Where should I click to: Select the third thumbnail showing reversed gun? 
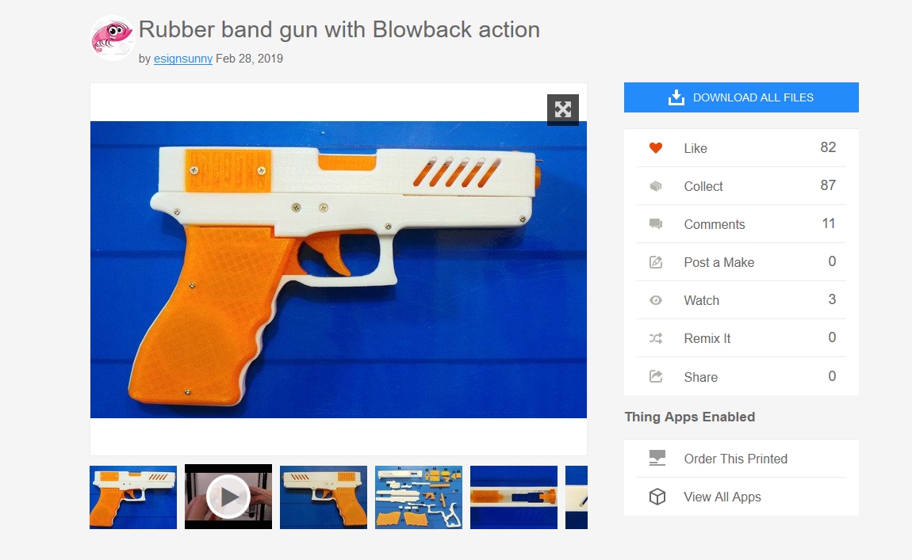(324, 497)
